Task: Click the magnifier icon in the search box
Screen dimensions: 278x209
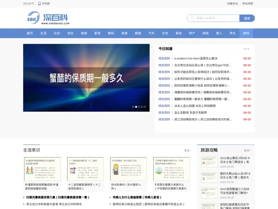Action: point(192,18)
